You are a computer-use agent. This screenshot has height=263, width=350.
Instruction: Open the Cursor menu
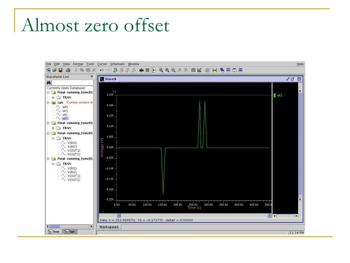(102, 64)
